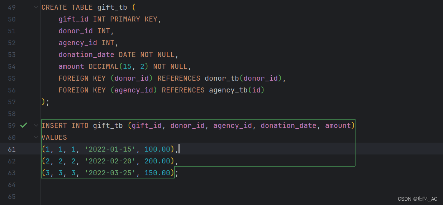443x205 pixels.
Task: Click the FOREIGN KEY keyword on line 55
Action: point(82,78)
